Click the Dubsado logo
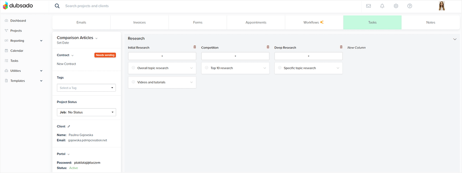 18,5
